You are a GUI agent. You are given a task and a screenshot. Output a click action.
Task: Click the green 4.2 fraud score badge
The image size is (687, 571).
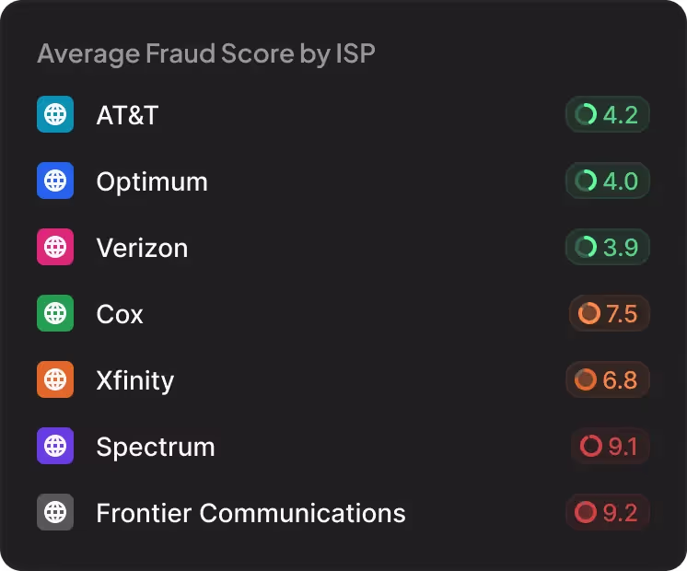(x=608, y=115)
